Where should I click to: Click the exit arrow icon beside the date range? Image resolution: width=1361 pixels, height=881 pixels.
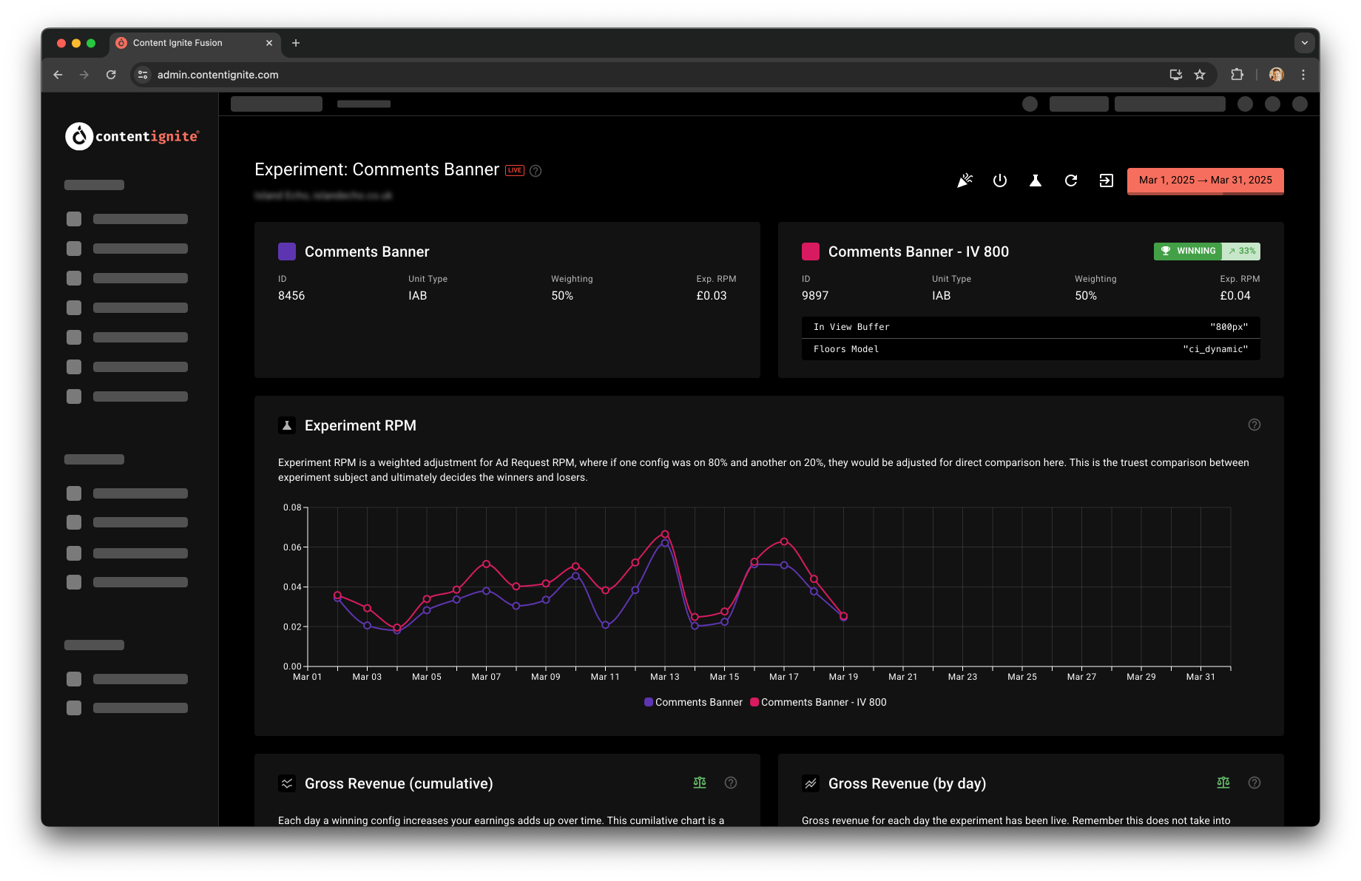1107,180
